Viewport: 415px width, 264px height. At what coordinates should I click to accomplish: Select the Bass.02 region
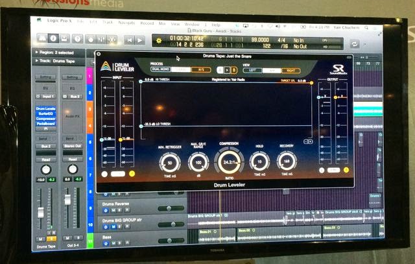279,235
